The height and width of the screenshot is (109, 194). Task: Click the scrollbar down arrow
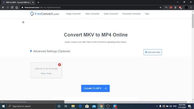[x=193, y=100]
